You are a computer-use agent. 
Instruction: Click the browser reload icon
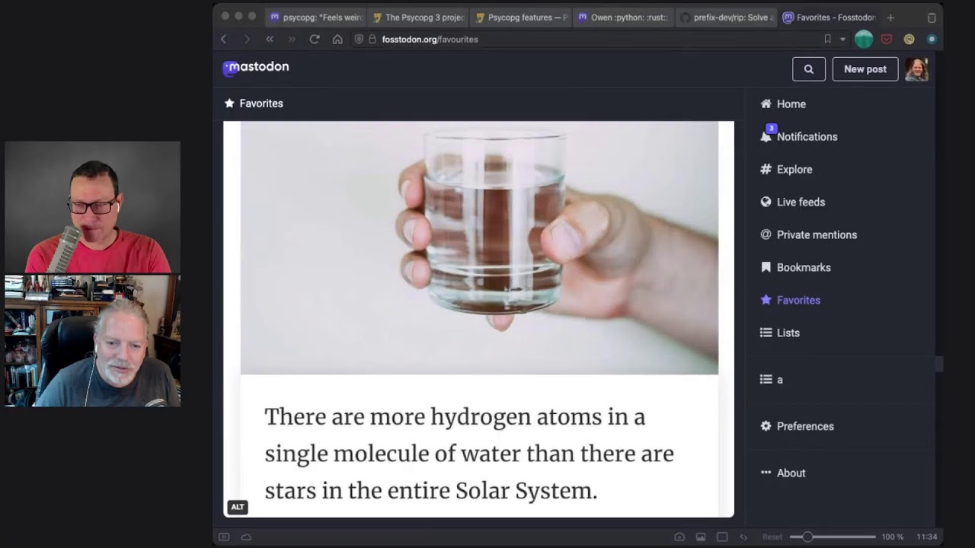[314, 40]
